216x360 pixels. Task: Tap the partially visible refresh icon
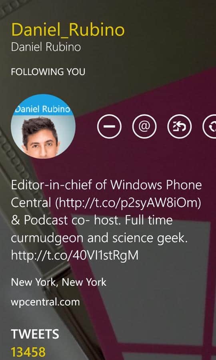[x=209, y=126]
